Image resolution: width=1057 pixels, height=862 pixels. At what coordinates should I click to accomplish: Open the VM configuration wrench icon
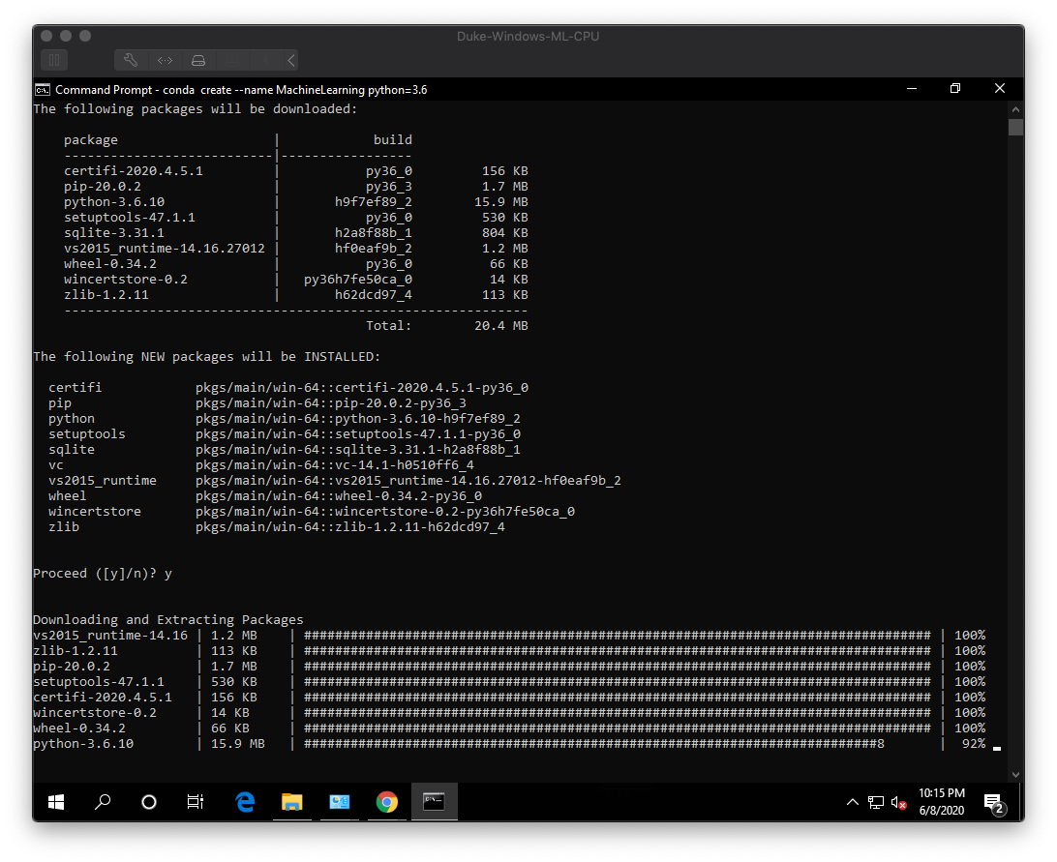[131, 60]
